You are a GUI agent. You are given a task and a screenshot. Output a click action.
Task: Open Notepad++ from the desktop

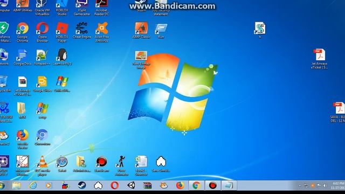click(42, 57)
